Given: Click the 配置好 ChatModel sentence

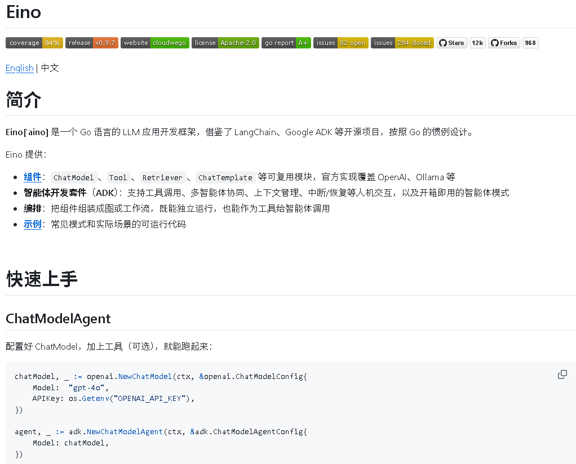Looking at the screenshot, I should point(109,346).
